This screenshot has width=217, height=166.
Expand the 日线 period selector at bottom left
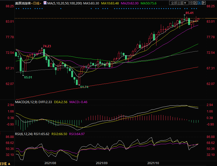[x=5, y=164]
